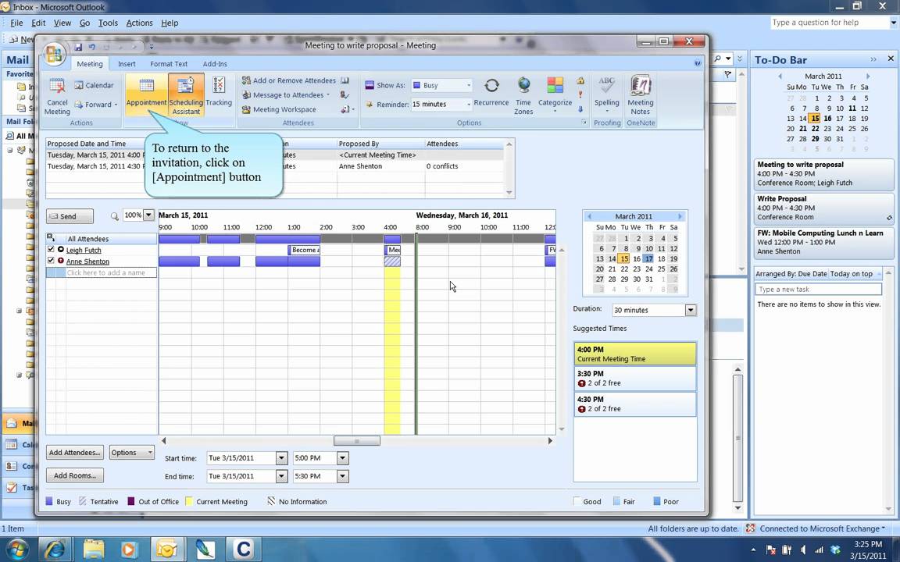Open the Reminder 15 minutes dropdown
Image resolution: width=900 pixels, height=562 pixels.
pyautogui.click(x=469, y=105)
